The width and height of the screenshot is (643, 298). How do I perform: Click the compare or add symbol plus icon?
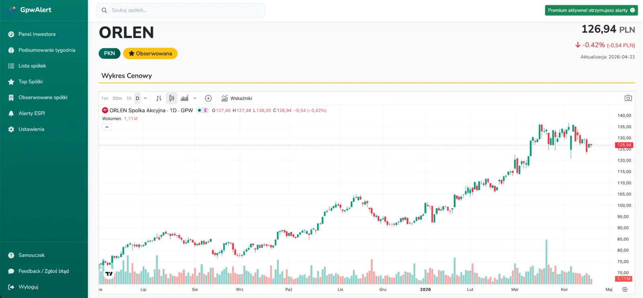(x=208, y=98)
